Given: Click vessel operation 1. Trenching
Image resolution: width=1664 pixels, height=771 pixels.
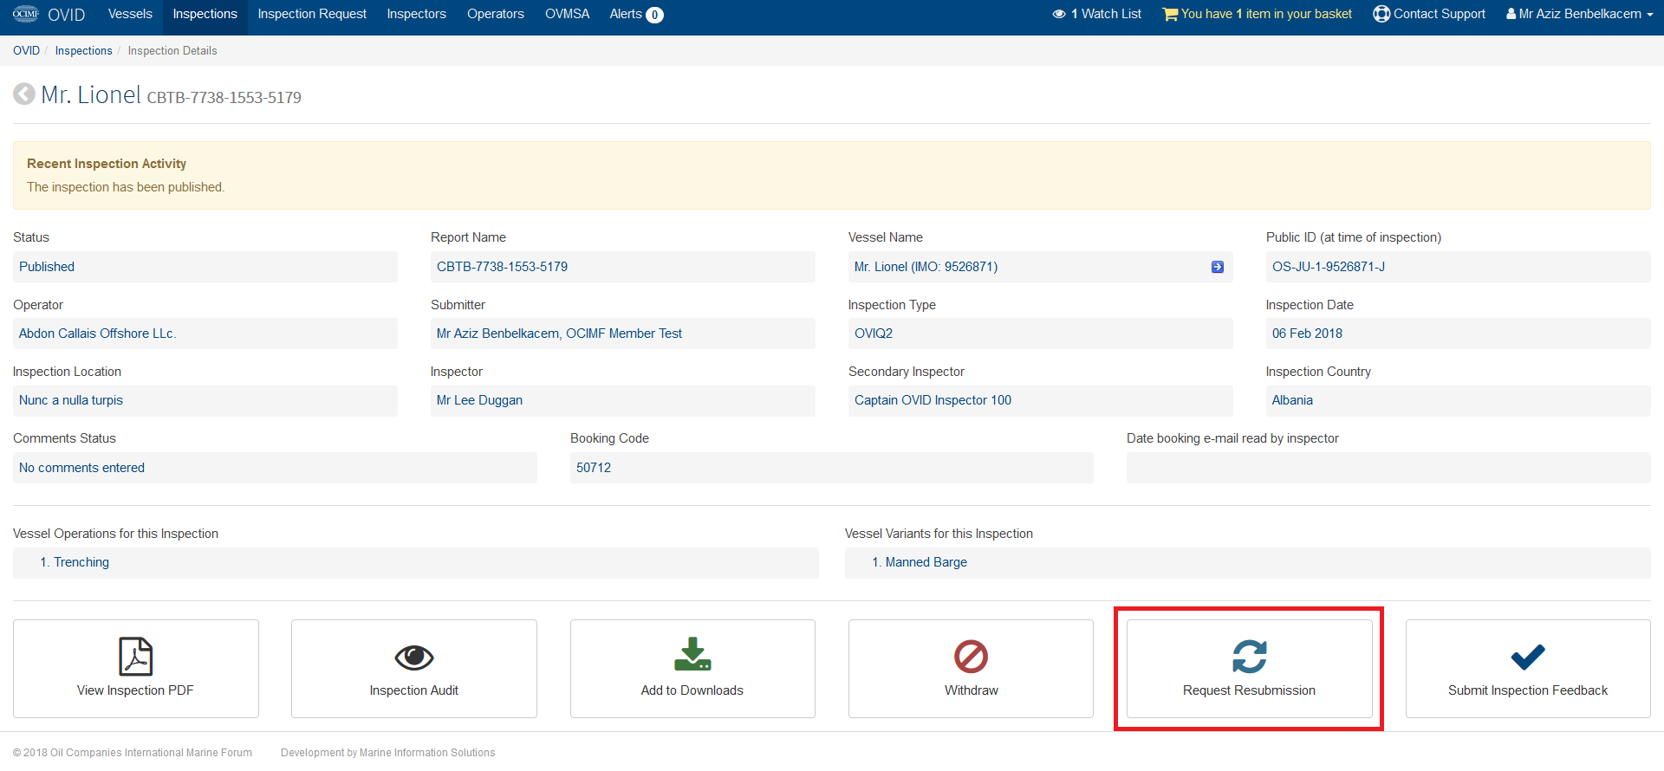Looking at the screenshot, I should (416, 562).
